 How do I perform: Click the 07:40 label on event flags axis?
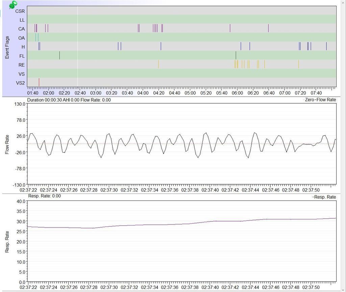(316, 93)
